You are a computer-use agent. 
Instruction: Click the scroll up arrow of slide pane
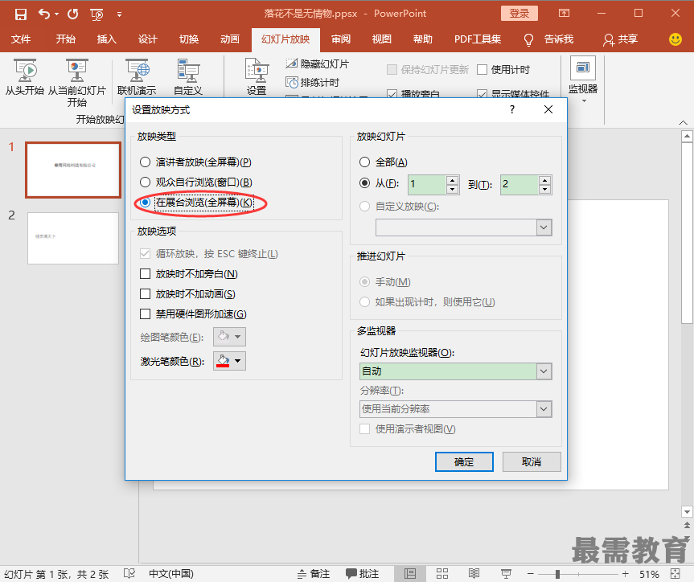pos(687,137)
